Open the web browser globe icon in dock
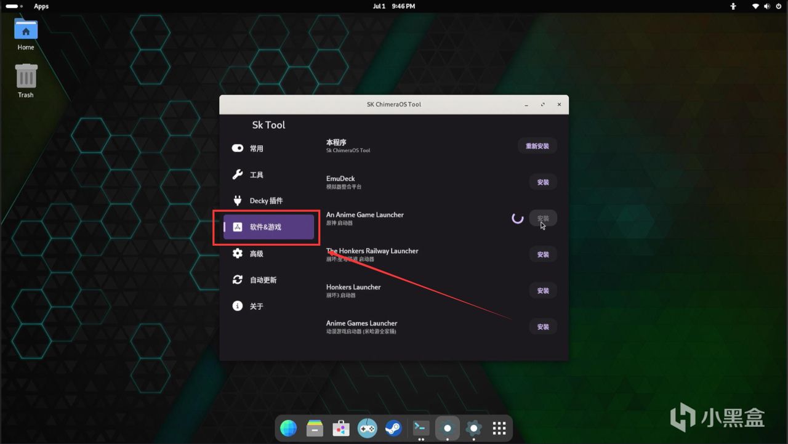Viewport: 788px width, 444px height. [288, 428]
